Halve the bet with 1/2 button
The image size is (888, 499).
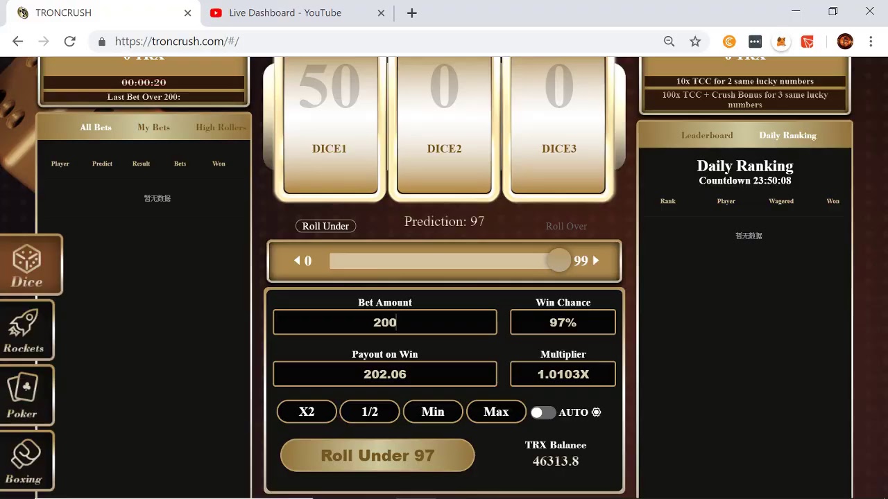pos(370,412)
